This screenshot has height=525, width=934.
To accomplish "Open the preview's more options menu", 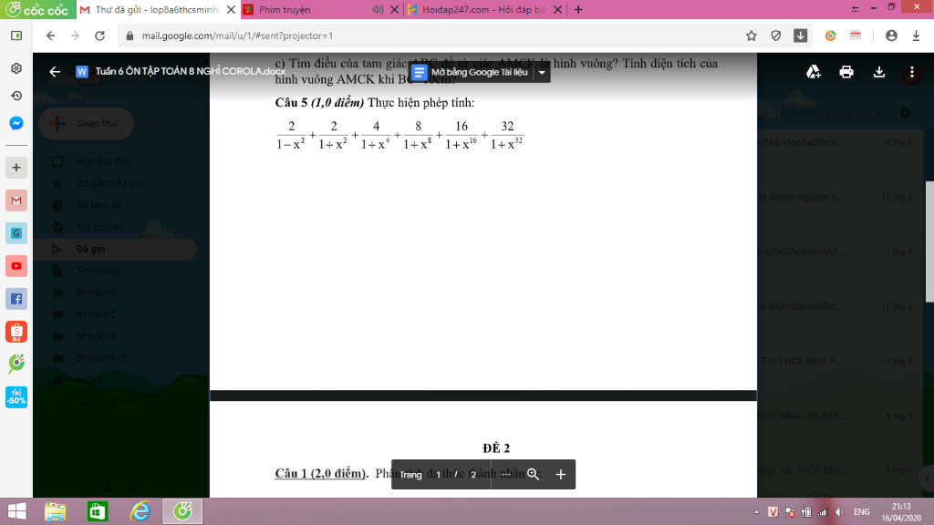I will point(911,72).
